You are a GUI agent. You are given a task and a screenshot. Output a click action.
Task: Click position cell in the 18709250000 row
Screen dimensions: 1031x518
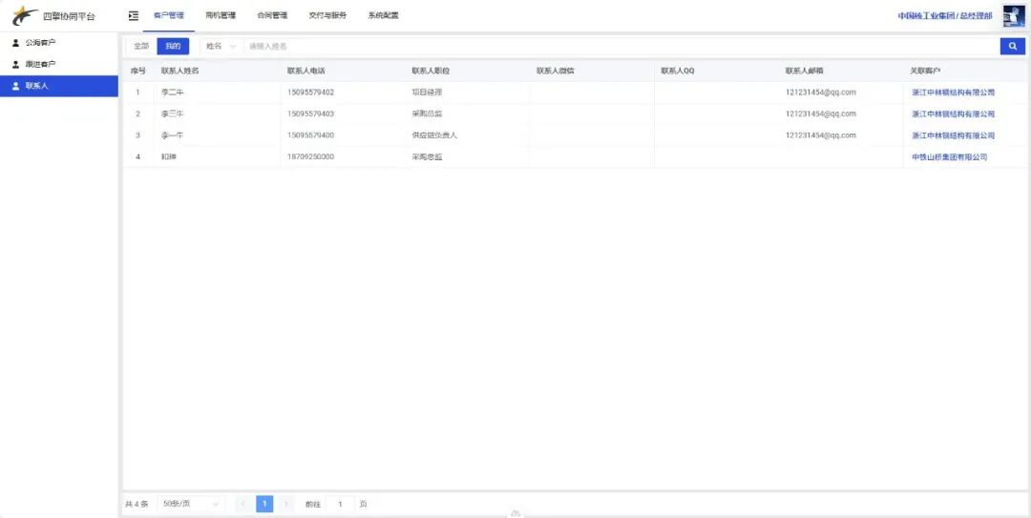[x=428, y=157]
